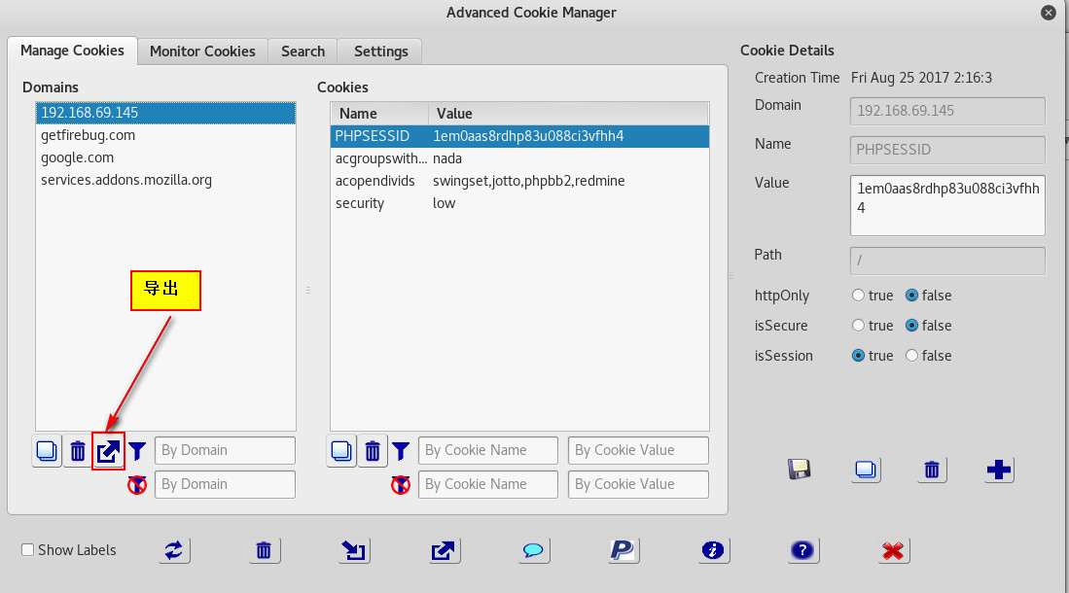Clear the cookie filter with crossed funnel icon
The image size is (1069, 593).
[x=401, y=485]
